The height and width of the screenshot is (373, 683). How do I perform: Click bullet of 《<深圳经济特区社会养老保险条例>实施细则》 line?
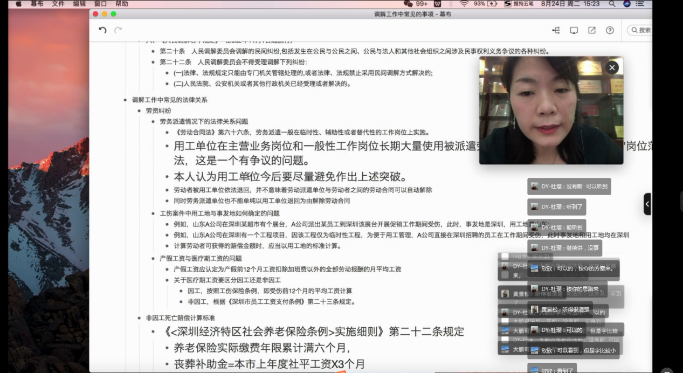154,331
